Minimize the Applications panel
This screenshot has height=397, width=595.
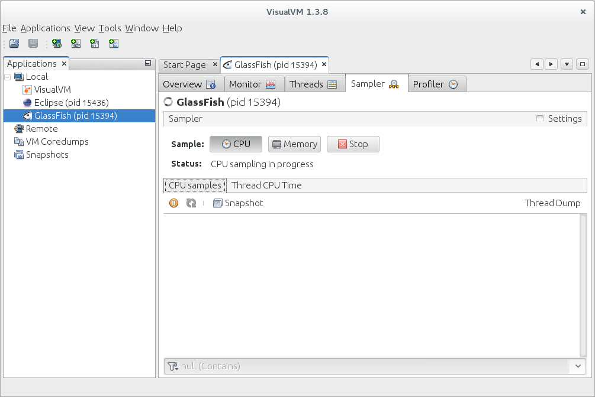(x=148, y=63)
